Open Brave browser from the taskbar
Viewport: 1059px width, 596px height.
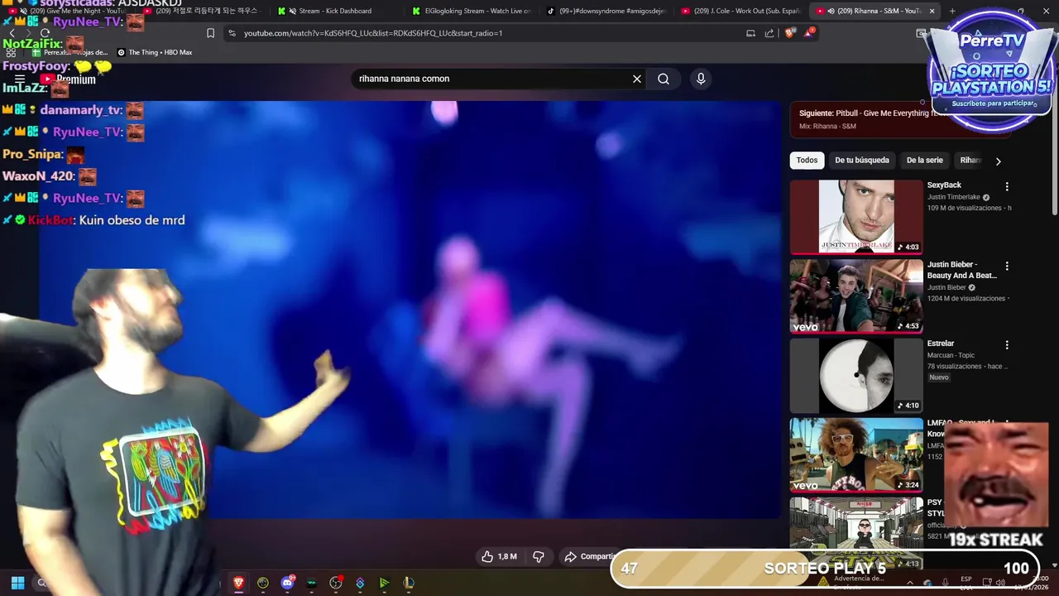click(239, 583)
